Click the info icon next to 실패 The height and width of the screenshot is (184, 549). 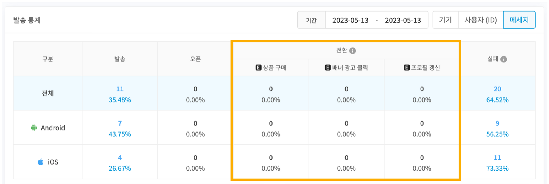pos(504,59)
